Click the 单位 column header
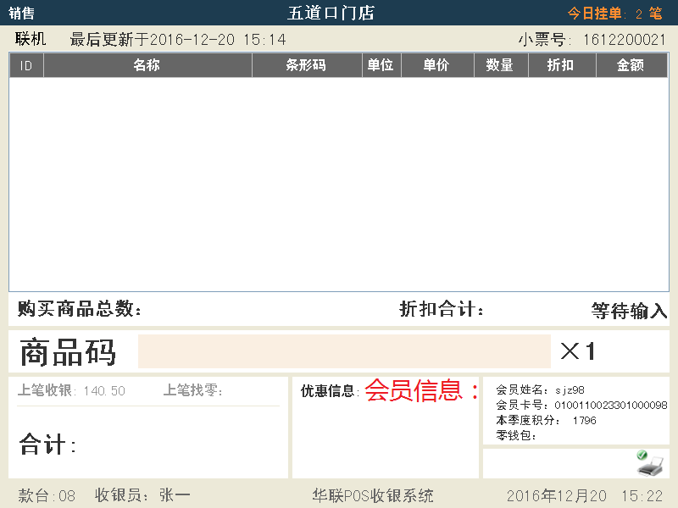 [381, 65]
